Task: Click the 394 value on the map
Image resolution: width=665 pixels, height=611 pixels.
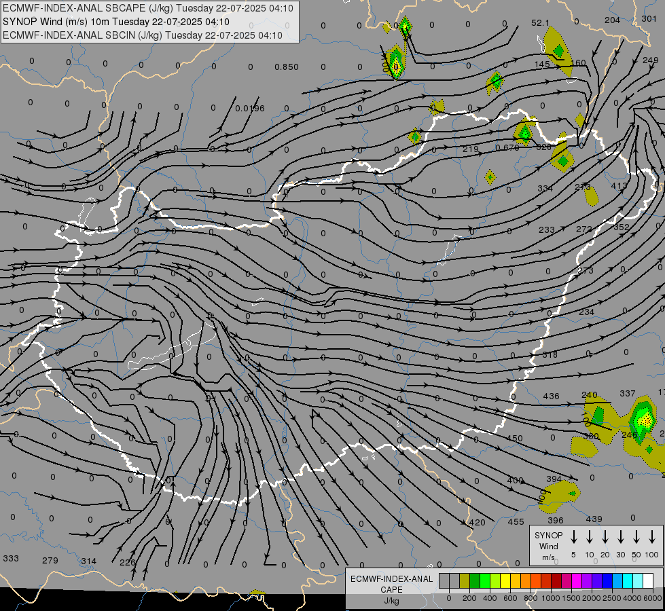Action: (554, 479)
